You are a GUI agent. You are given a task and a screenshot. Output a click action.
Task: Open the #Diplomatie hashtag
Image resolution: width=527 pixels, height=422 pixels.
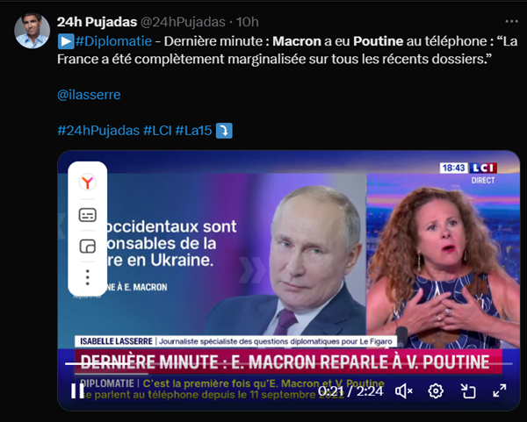click(113, 41)
